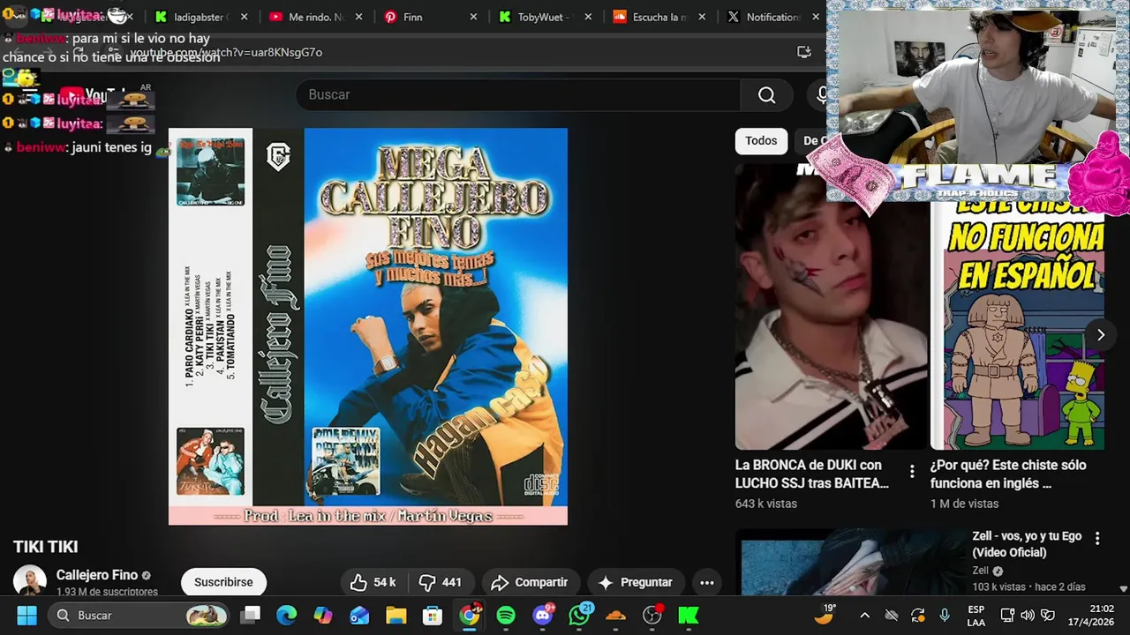Screen dimensions: 1130x635
Task: Select the Todos filter chip
Action: click(761, 140)
